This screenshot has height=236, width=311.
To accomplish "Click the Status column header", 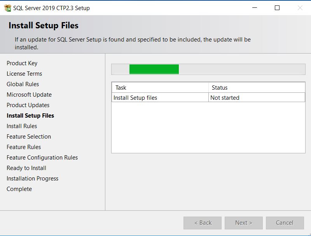I will [220, 87].
